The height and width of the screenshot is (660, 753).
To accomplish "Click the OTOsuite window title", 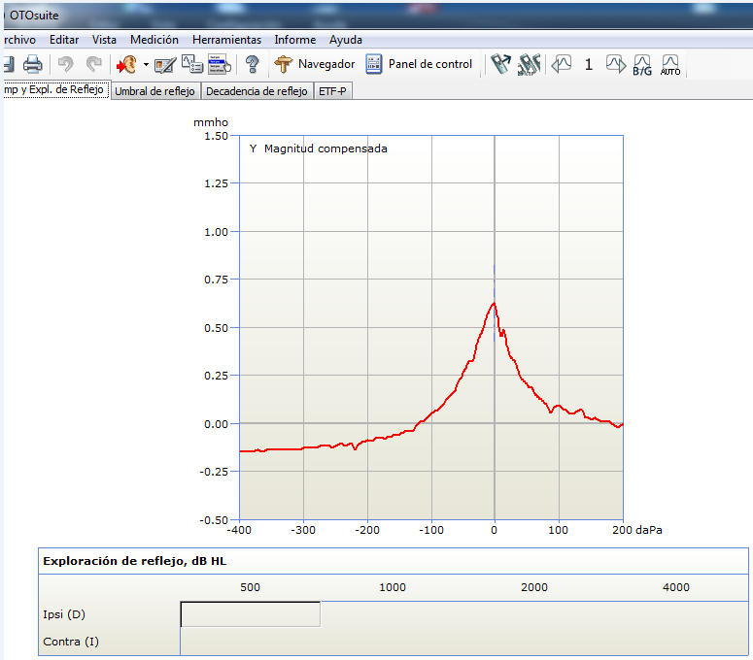I will pyautogui.click(x=34, y=16).
